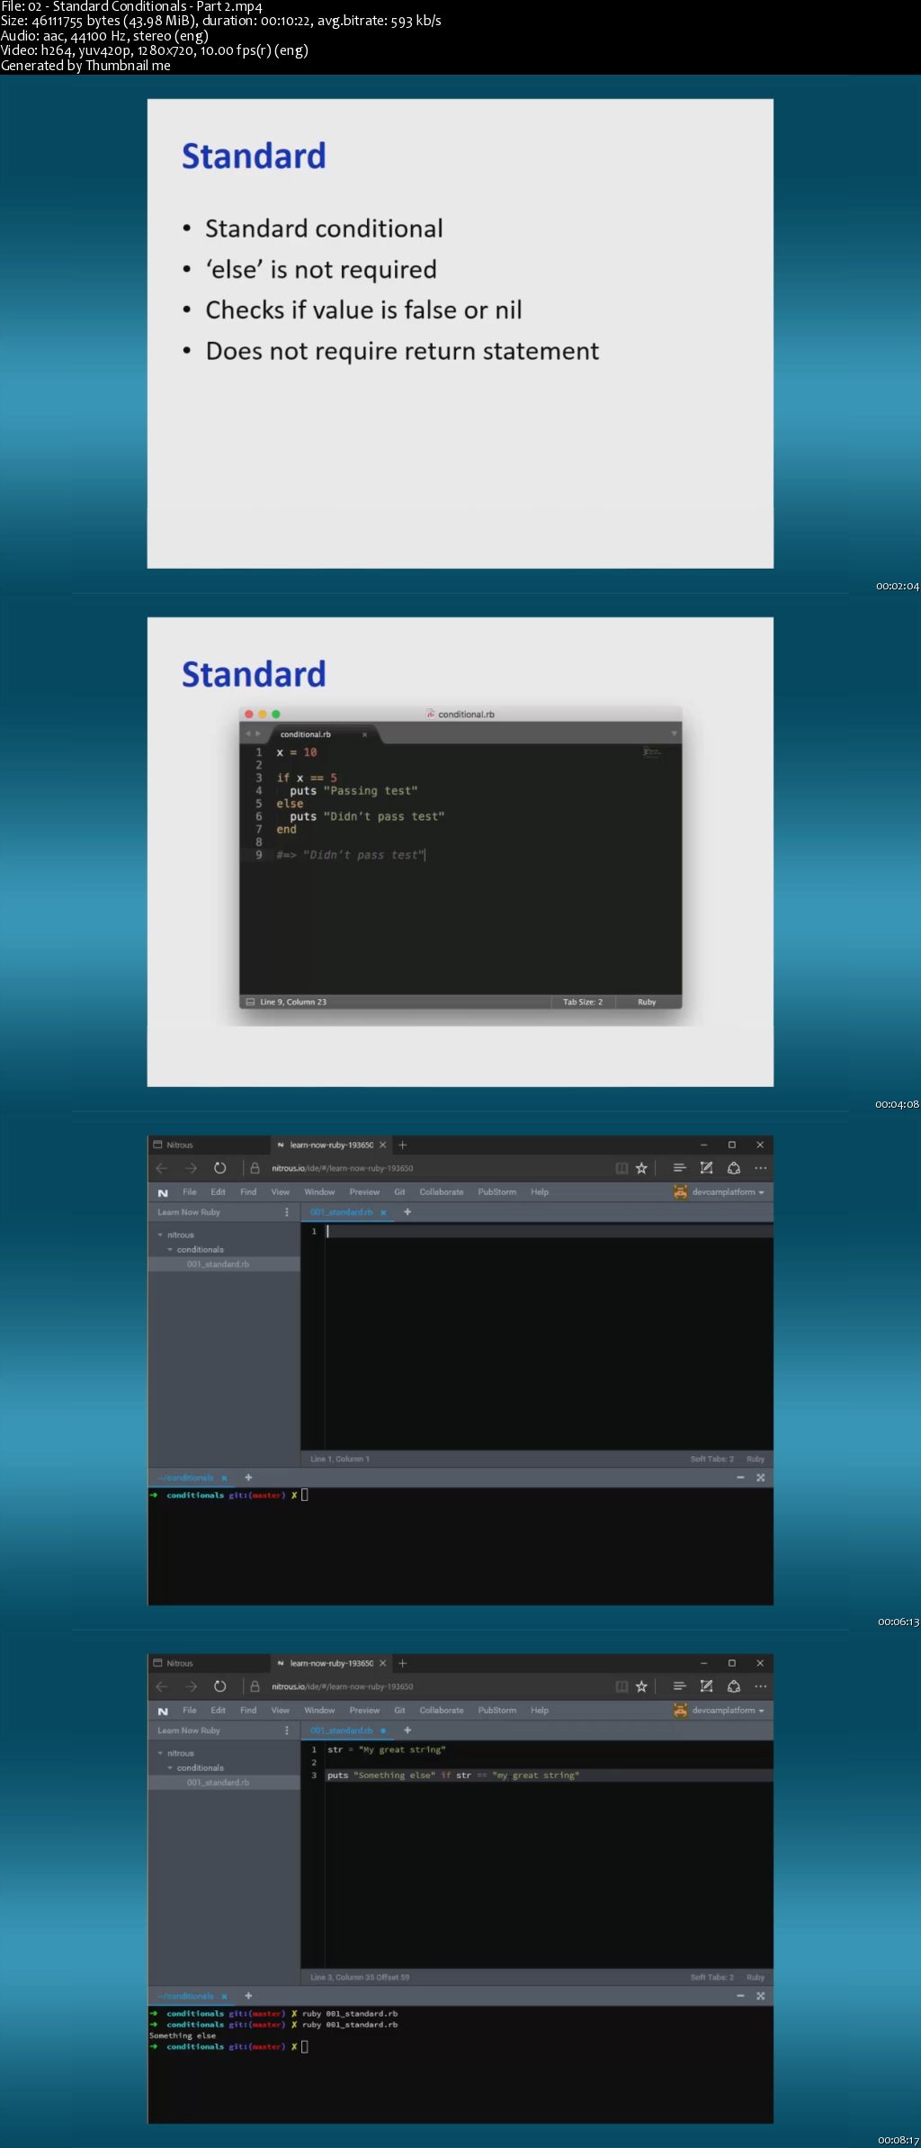Screen dimensions: 921x2148
Task: Toggle the favorites star in the empty-editor frame
Action: 641,1168
